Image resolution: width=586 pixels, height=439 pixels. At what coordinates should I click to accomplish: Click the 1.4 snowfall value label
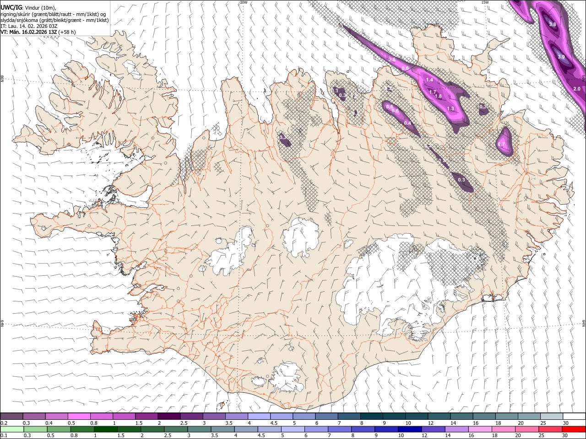(429, 80)
